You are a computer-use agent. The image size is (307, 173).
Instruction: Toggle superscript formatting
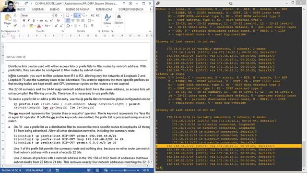pos(51,20)
